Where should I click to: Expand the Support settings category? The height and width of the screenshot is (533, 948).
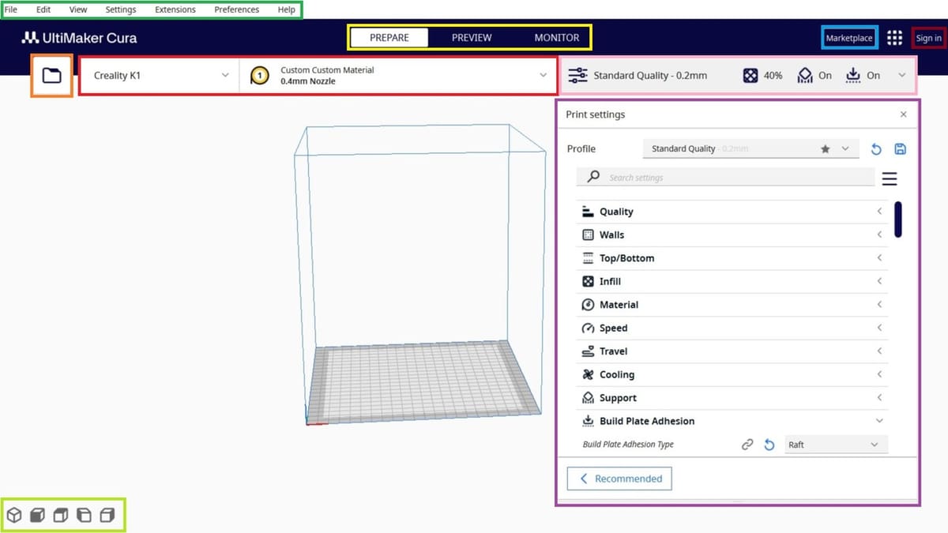[x=732, y=398]
